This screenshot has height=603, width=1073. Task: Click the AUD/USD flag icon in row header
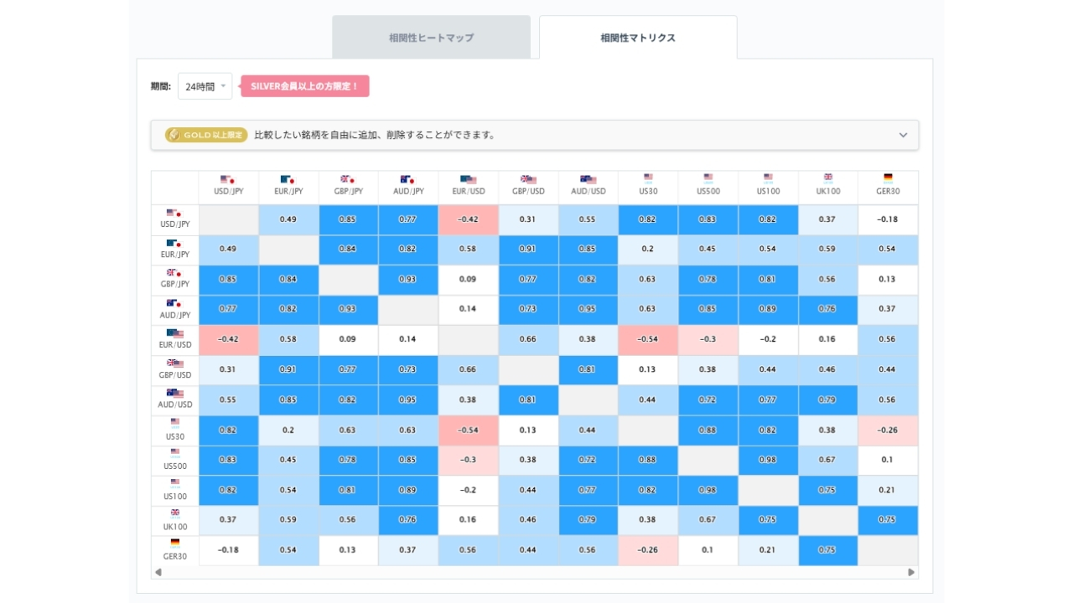175,394
